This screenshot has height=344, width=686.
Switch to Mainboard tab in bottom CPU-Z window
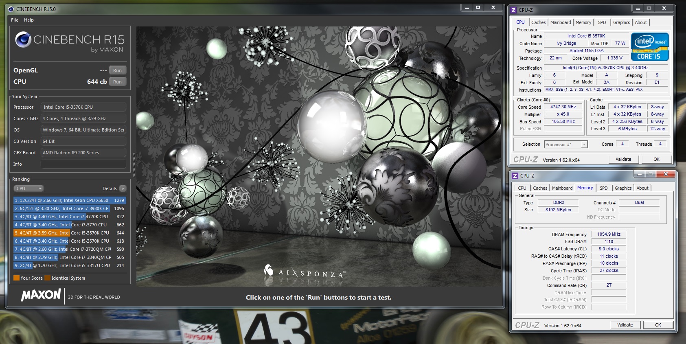click(x=562, y=188)
